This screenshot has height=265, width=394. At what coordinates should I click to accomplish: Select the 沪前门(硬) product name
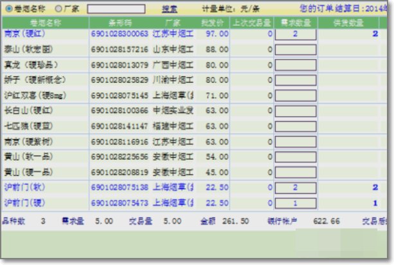click(24, 203)
